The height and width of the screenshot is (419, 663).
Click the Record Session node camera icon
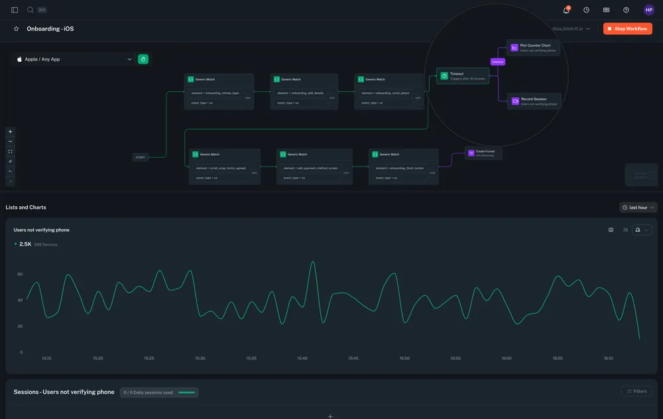click(x=515, y=101)
